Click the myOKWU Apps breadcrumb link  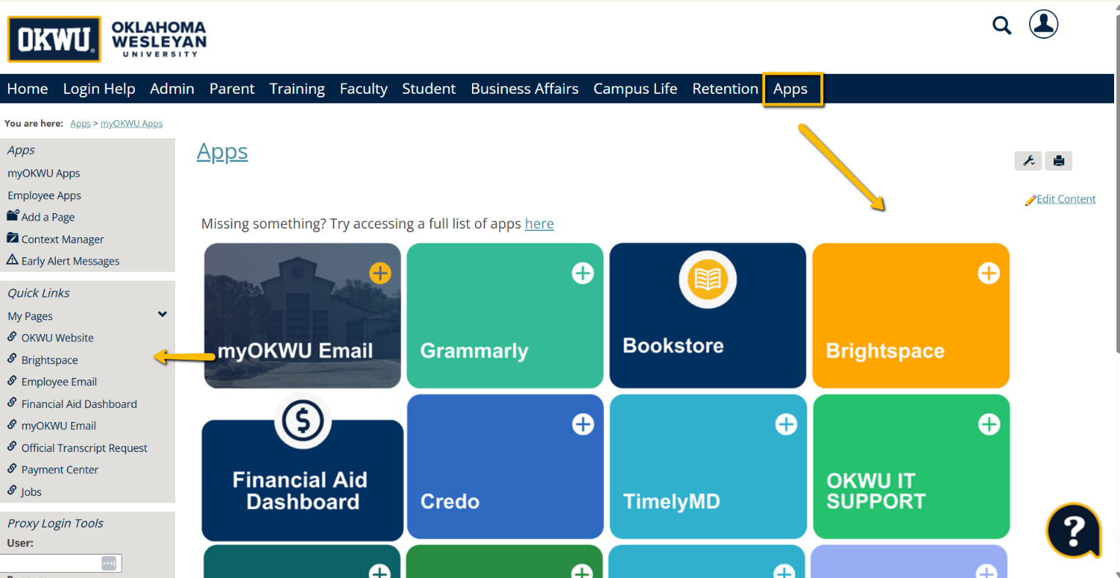[131, 124]
